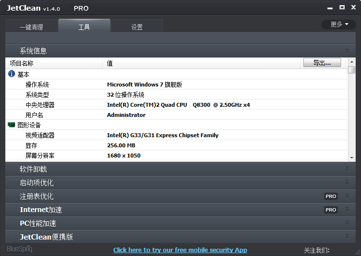Click the Administrator value
This screenshot has width=361, height=256.
126,115
